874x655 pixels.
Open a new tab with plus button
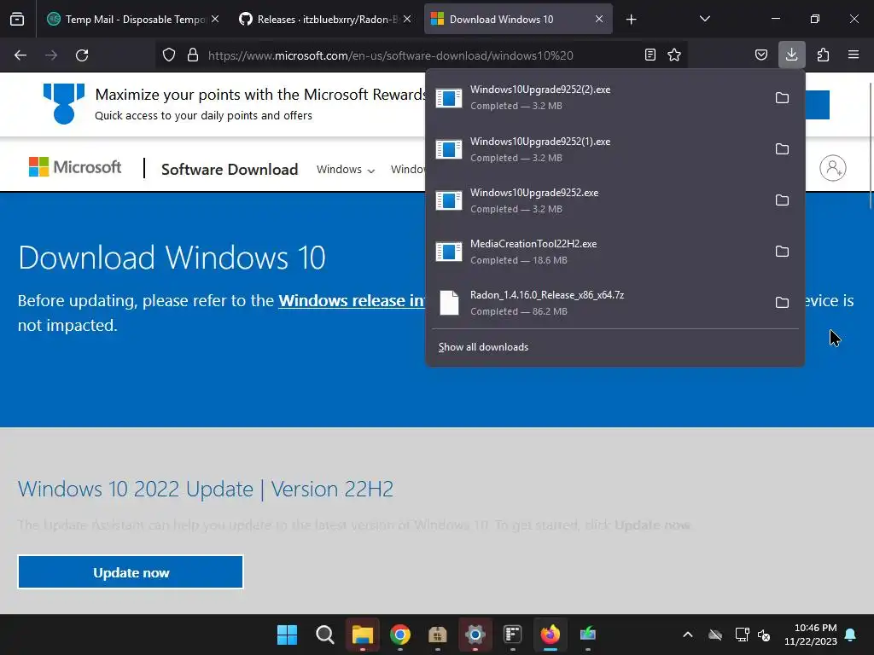point(631,20)
